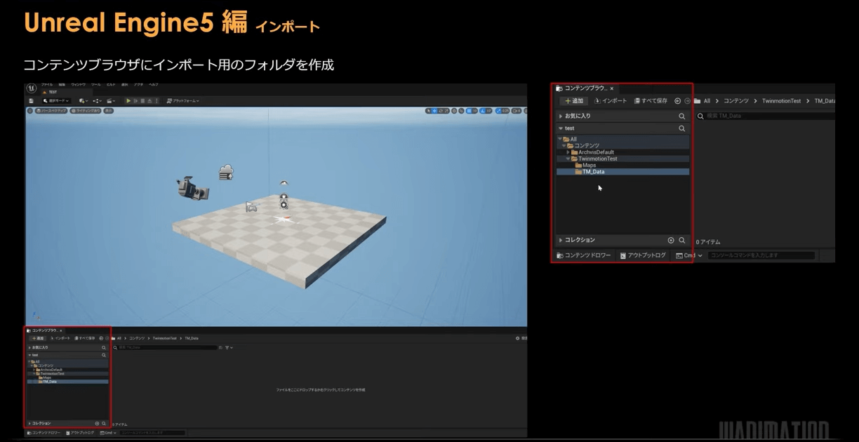Switch to the TEST level tab
This screenshot has height=442, width=859.
coord(53,92)
